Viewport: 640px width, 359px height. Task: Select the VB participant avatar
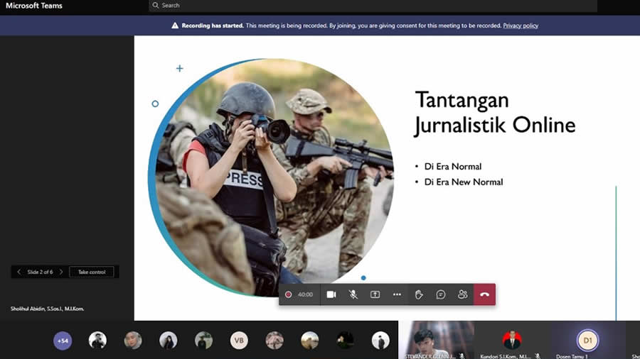point(239,341)
